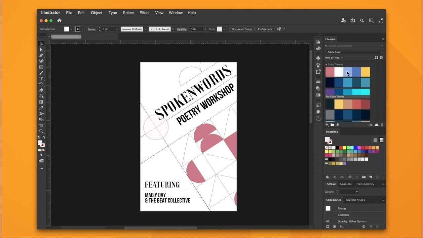423x238 pixels.
Task: Add new fx effect in Appearance panel
Action: [x=341, y=227]
